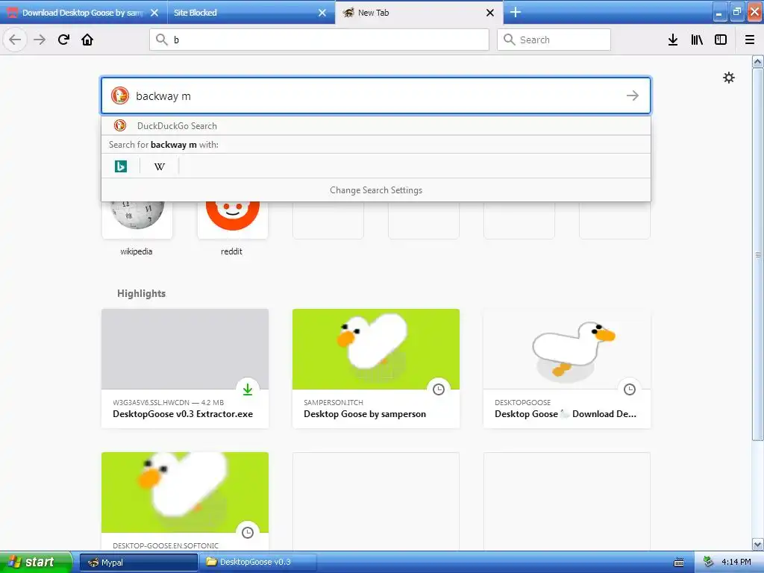Screen dimensions: 764x573
Task: Focus the address bar containing b
Action: (x=319, y=40)
